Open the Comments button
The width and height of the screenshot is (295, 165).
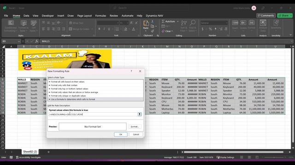[266, 16]
